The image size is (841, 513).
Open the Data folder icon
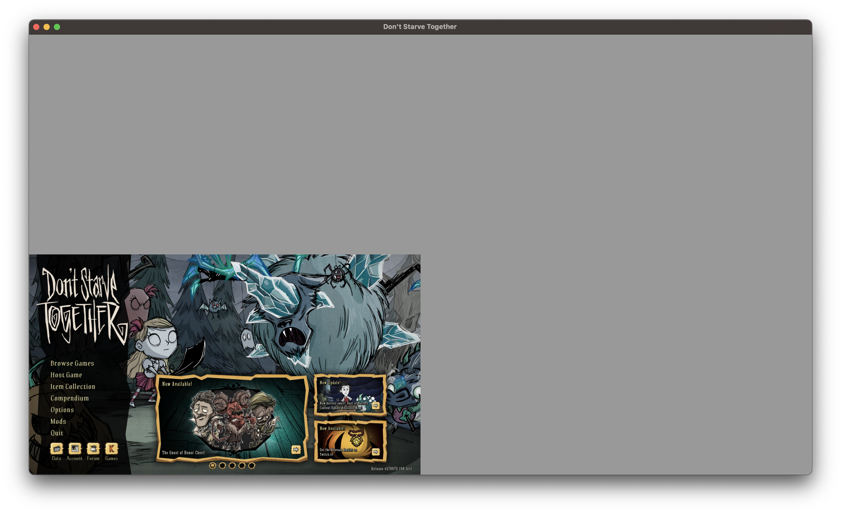click(57, 449)
